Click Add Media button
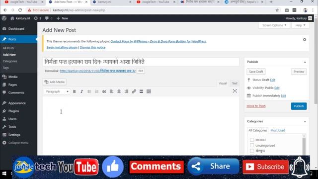 pos(55,82)
